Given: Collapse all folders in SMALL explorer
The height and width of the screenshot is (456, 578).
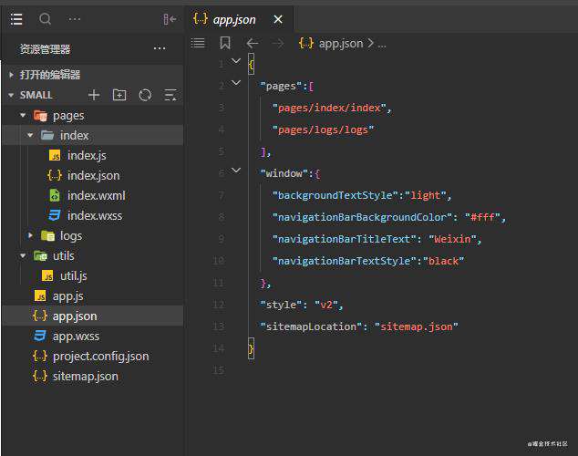Looking at the screenshot, I should click(x=170, y=95).
